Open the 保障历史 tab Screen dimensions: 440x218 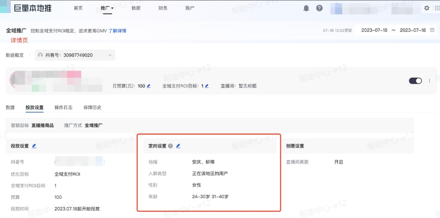pos(92,107)
